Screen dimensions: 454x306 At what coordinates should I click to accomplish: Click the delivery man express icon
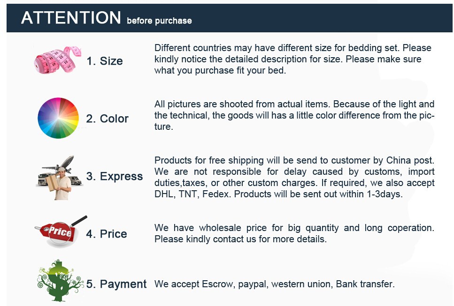[x=59, y=178]
